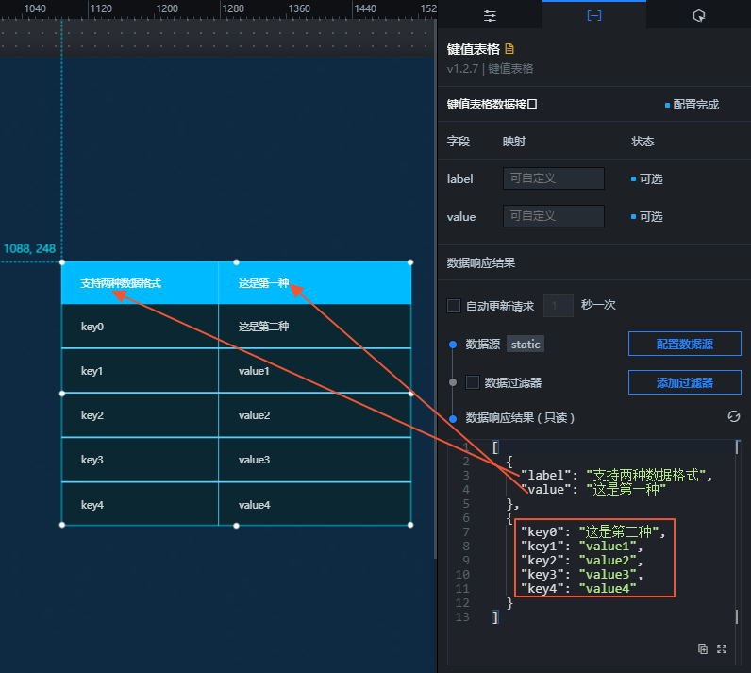Click the 键值表格数据接口 heading
Screen dimensions: 751x673
pyautogui.click(x=492, y=105)
